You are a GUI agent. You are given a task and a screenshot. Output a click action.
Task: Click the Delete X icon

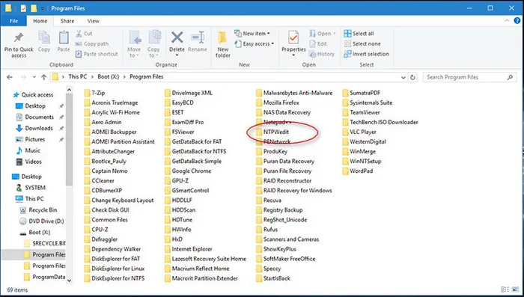pyautogui.click(x=177, y=37)
